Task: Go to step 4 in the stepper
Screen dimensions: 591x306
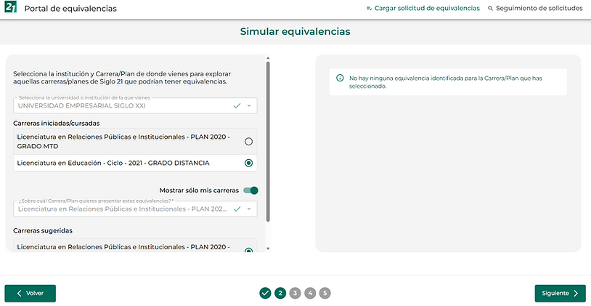Action: 310,293
